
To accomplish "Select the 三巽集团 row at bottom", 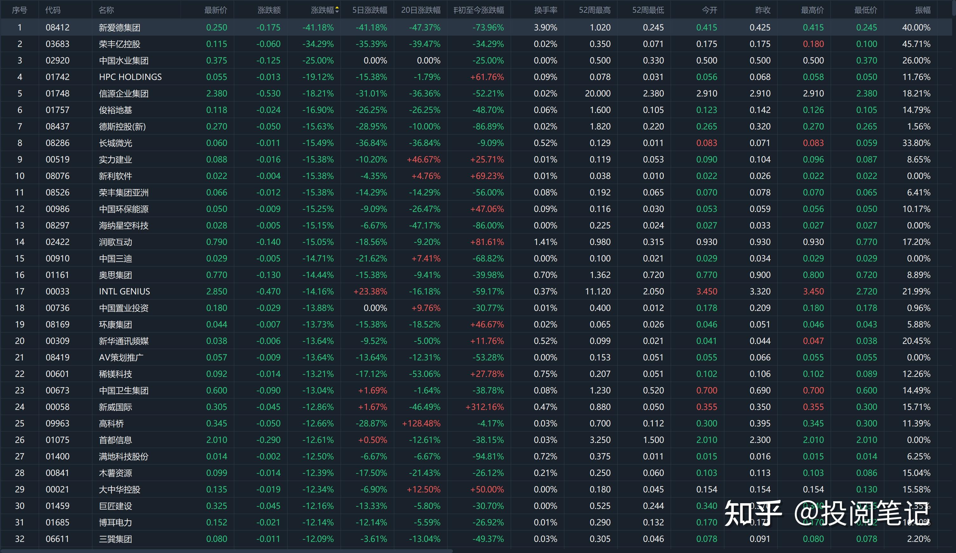I will click(115, 539).
